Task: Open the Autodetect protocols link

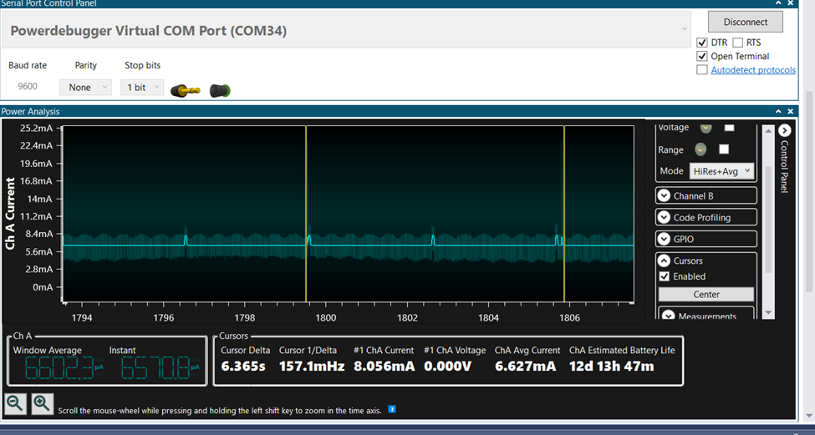Action: pyautogui.click(x=753, y=69)
